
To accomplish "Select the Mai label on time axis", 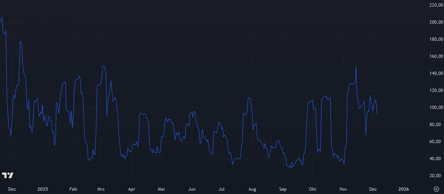I will pos(161,189).
